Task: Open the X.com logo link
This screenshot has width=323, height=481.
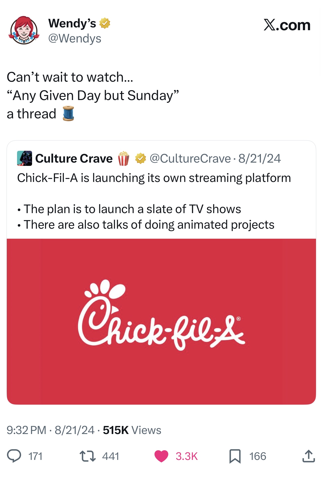Action: tap(287, 25)
